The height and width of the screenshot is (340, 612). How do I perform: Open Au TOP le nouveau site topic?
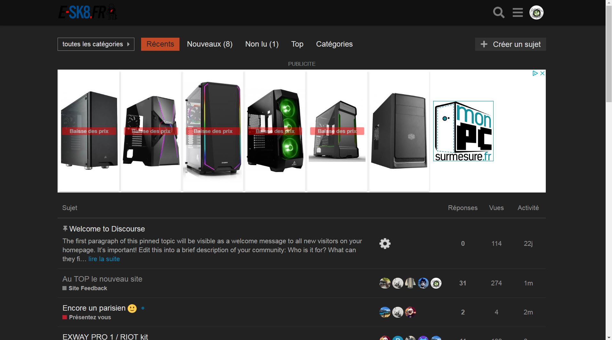pyautogui.click(x=102, y=279)
